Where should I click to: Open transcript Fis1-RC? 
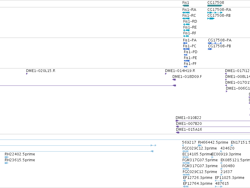click(189, 16)
